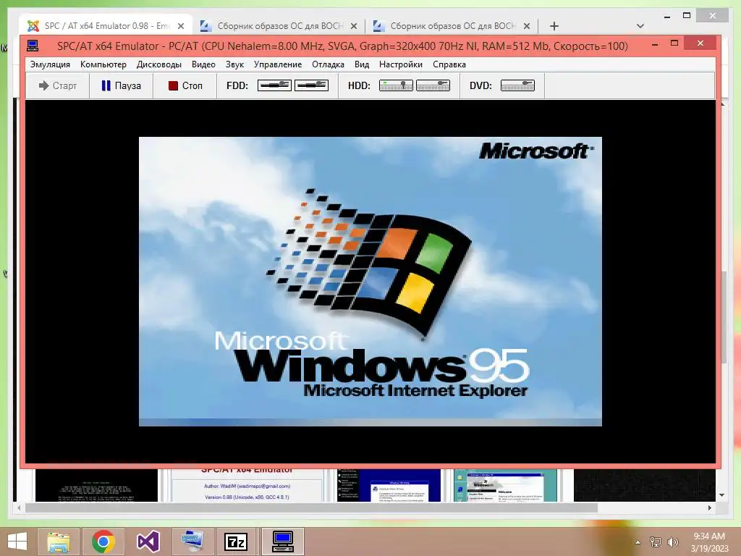
Task: Open the Windows Start button
Action: pos(17,542)
